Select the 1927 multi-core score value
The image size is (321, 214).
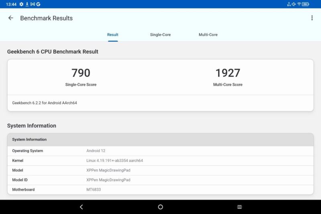[228, 73]
